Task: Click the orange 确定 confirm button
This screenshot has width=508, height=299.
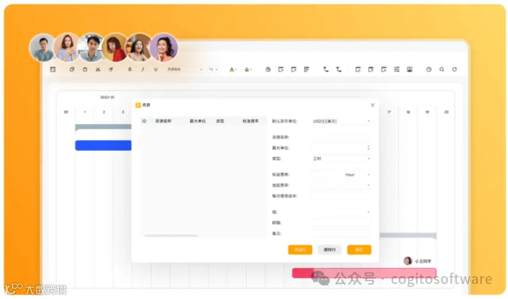Action: tap(359, 249)
